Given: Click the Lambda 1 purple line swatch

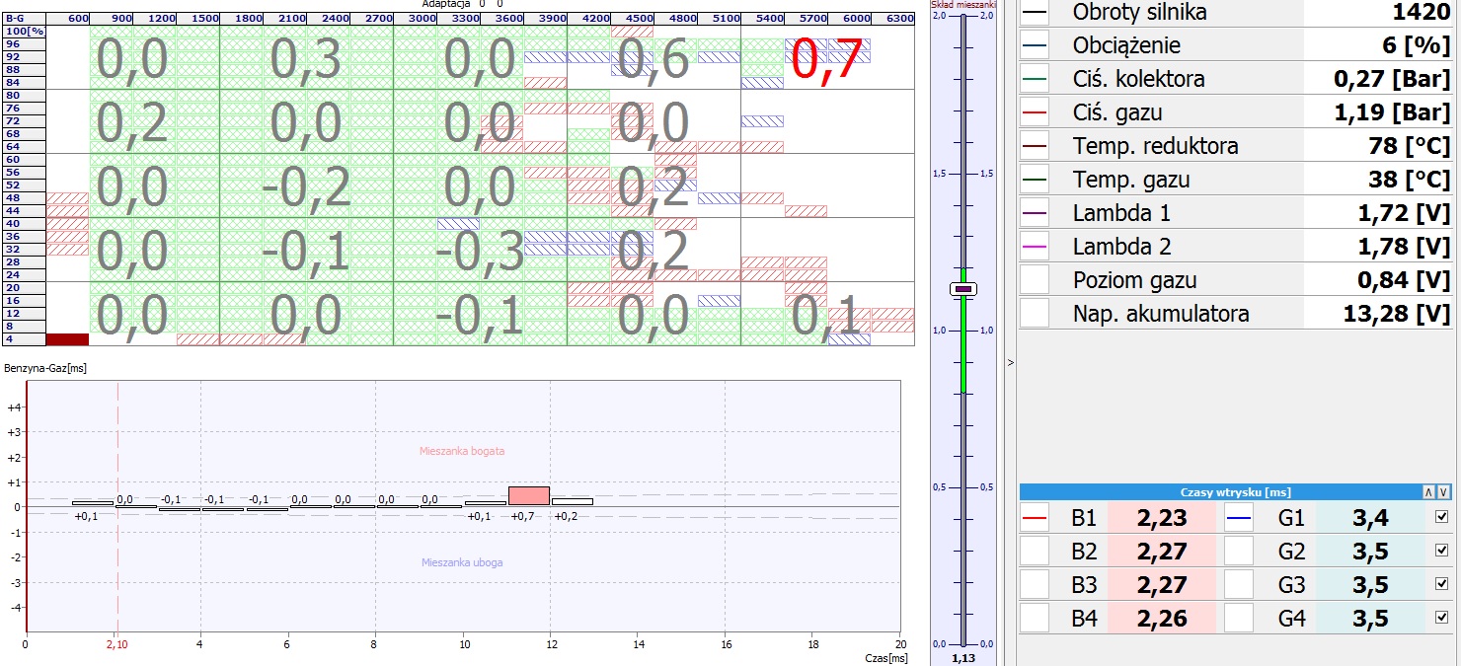Looking at the screenshot, I should point(1035,213).
